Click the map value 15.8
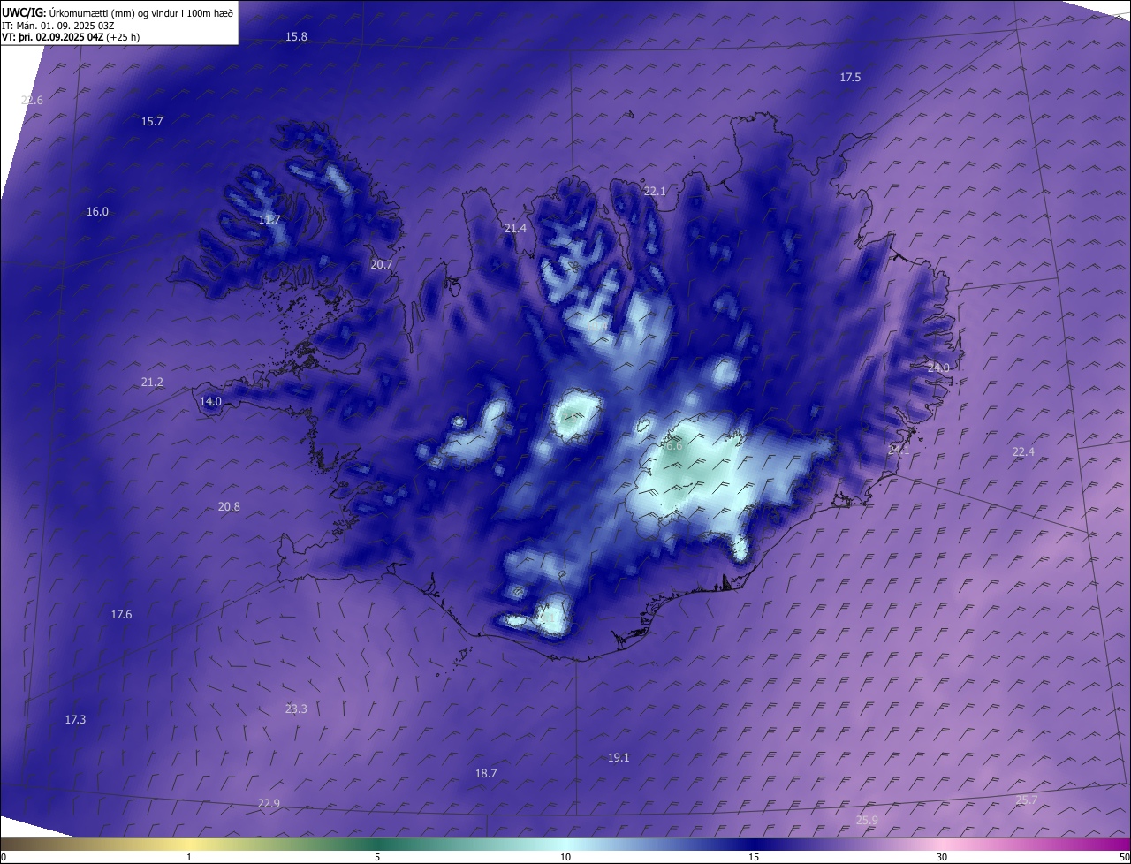The image size is (1131, 864). point(296,36)
